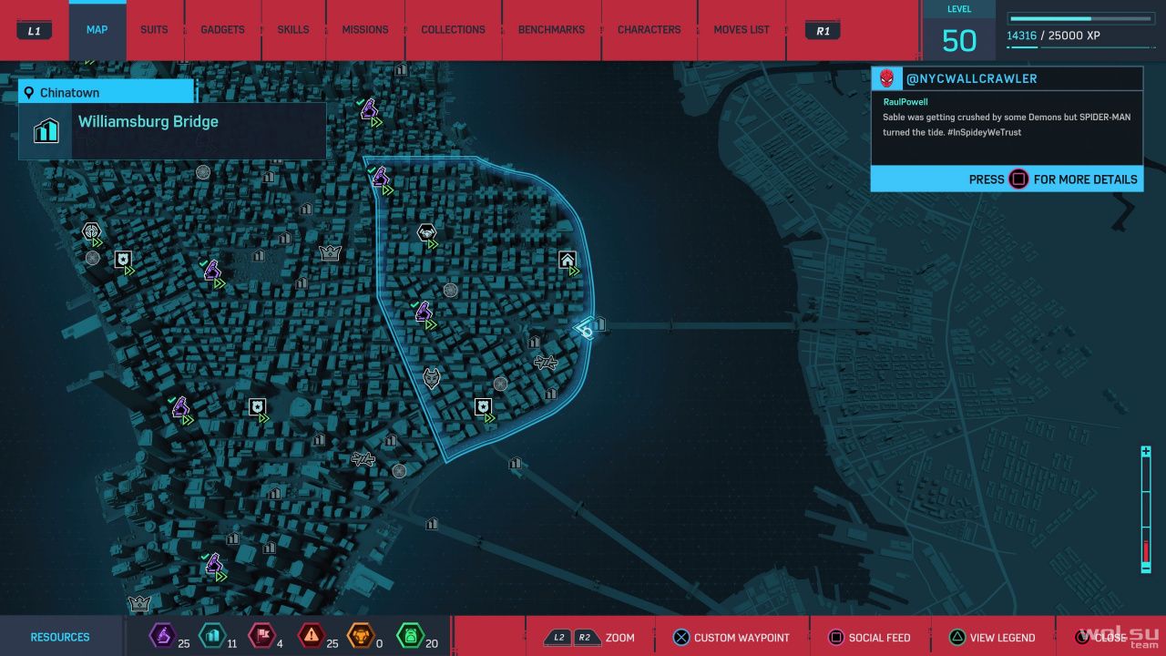Switch to the MOVES LIST tab
The width and height of the screenshot is (1166, 656).
tap(742, 30)
